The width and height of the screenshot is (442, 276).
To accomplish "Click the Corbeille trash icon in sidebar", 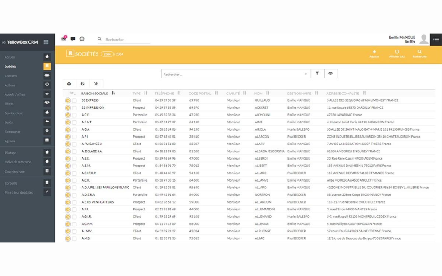I will (47, 182).
